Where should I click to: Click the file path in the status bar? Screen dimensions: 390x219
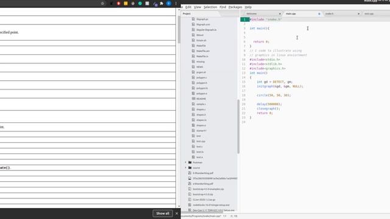coord(200,216)
